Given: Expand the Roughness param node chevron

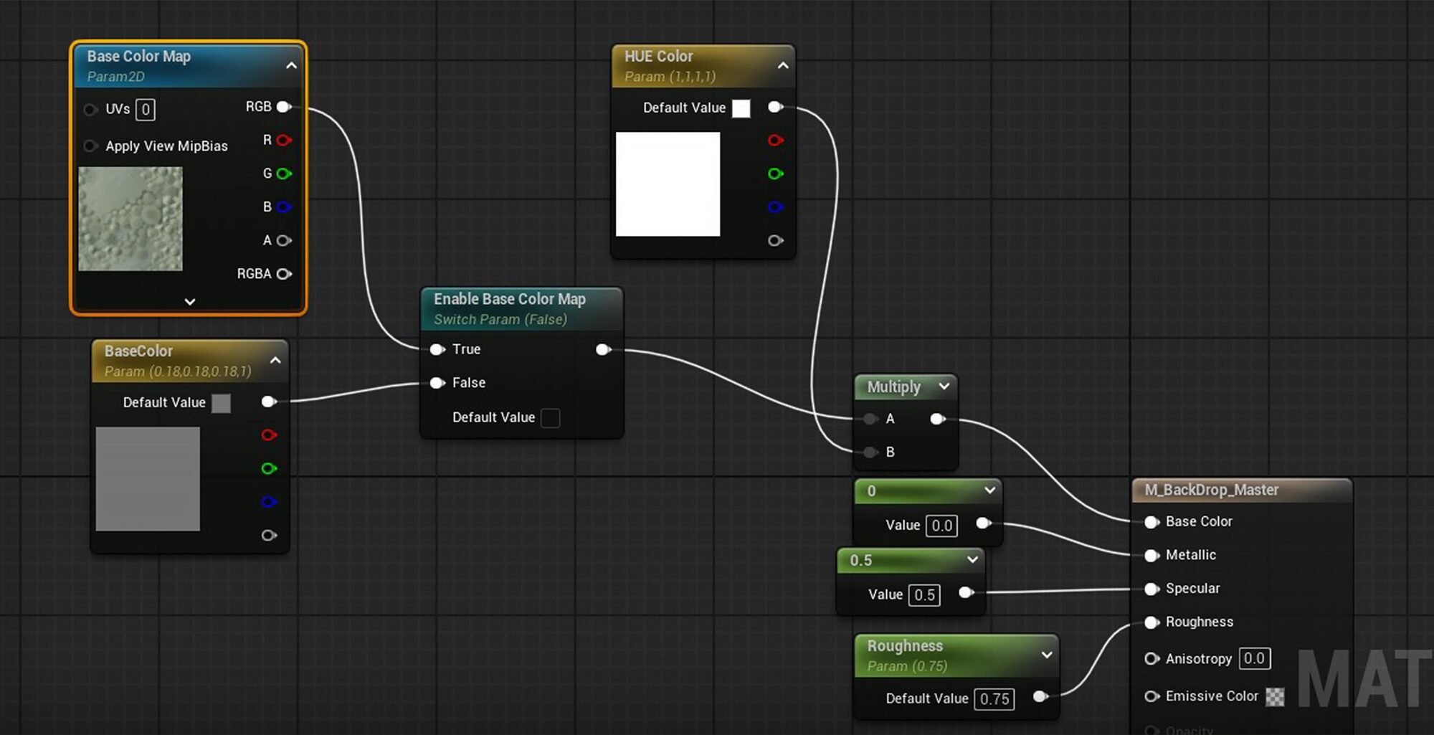Looking at the screenshot, I should click(x=1047, y=655).
